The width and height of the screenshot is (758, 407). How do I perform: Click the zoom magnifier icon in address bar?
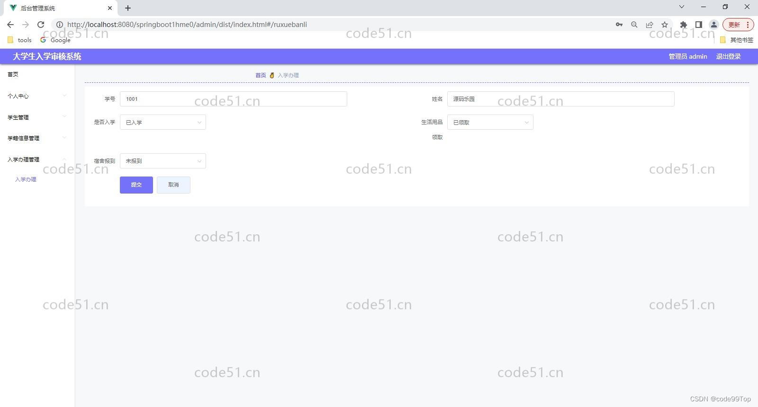click(634, 25)
